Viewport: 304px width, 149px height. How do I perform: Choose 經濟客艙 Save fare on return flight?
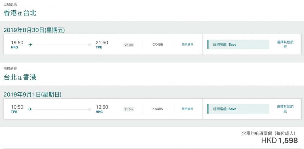click(238, 109)
